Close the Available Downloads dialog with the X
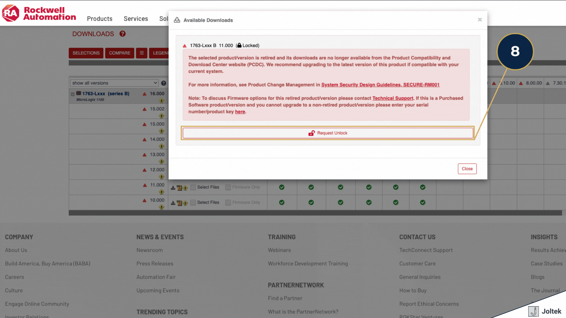566x318 pixels. tap(480, 19)
